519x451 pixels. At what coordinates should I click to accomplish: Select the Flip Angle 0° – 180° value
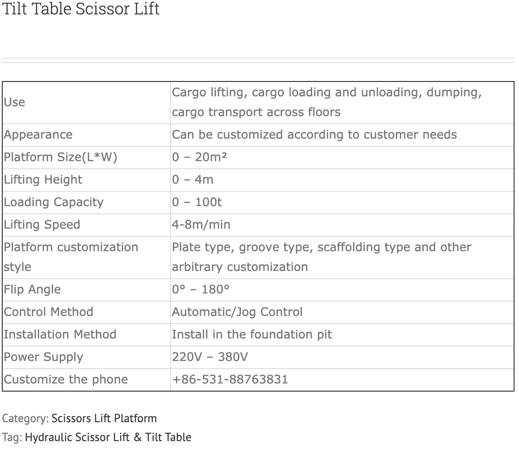pos(201,289)
